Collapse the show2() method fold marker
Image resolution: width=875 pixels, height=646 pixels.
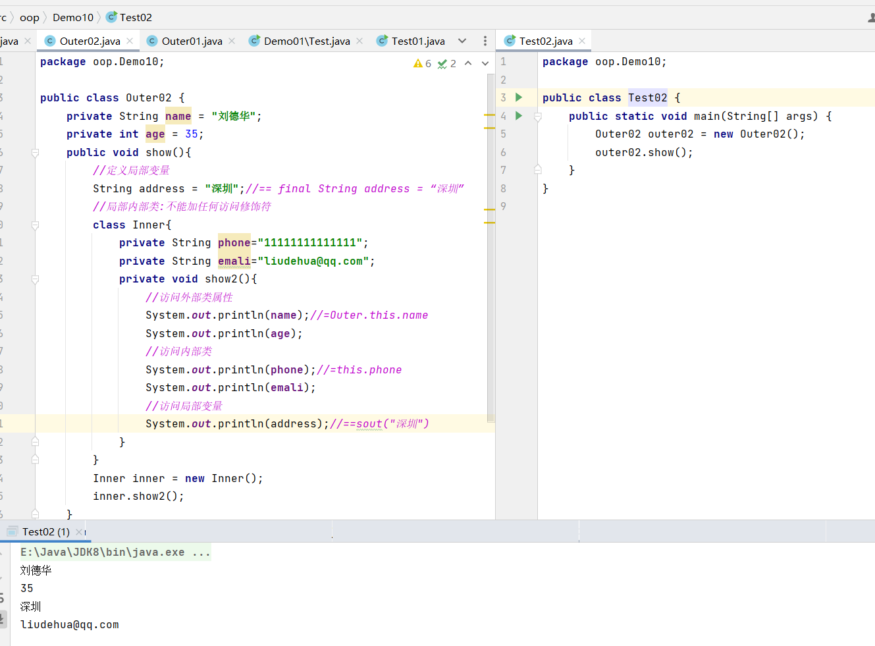[36, 279]
